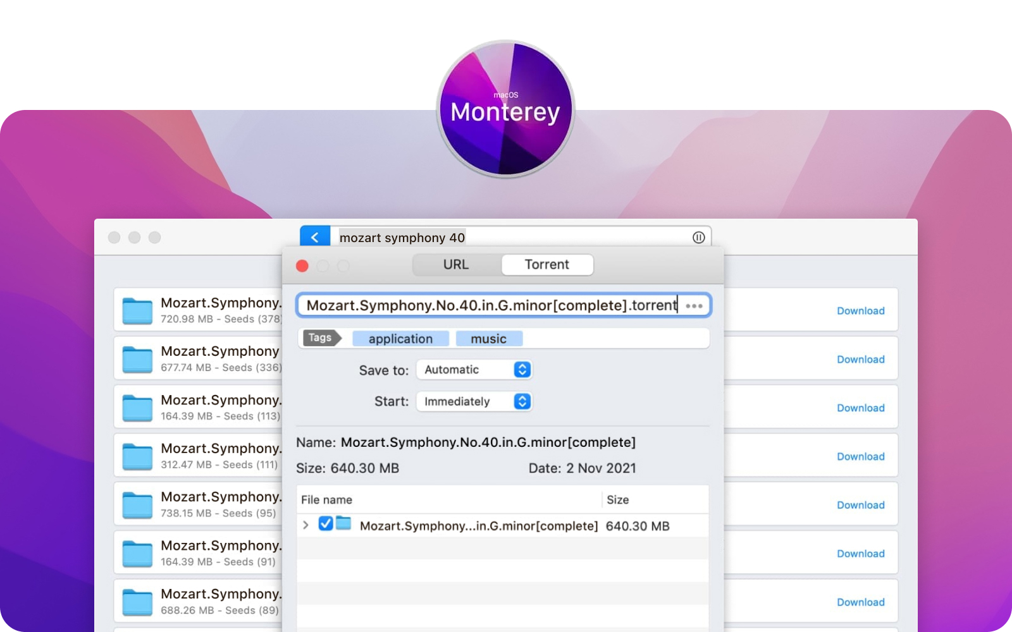
Task: Expand the Mozart.Symphony folder row in file list
Action: point(305,525)
